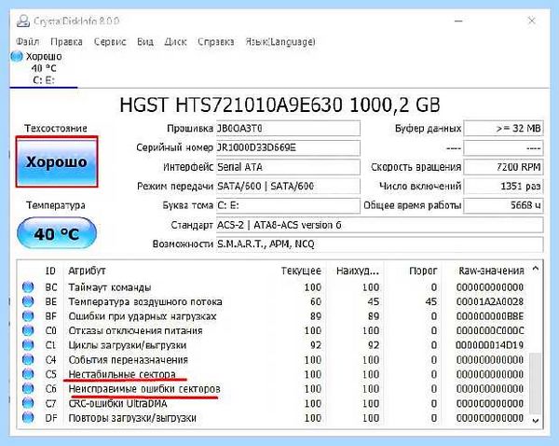Click status orb for BE Температура воздушного потока
This screenshot has width=559, height=446.
coord(28,301)
